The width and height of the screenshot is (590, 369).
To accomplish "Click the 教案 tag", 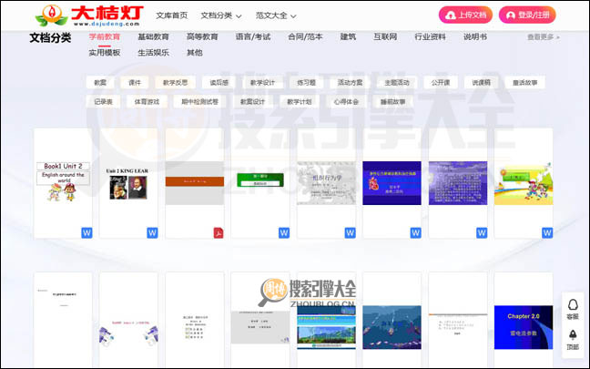I will coord(100,83).
